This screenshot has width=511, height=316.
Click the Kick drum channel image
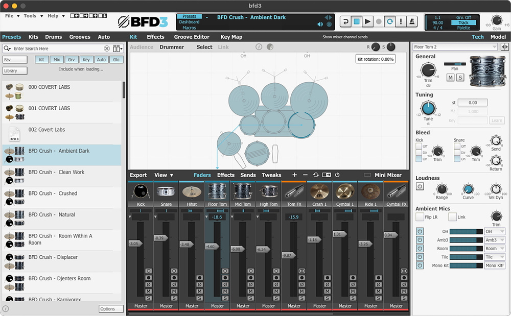(141, 191)
